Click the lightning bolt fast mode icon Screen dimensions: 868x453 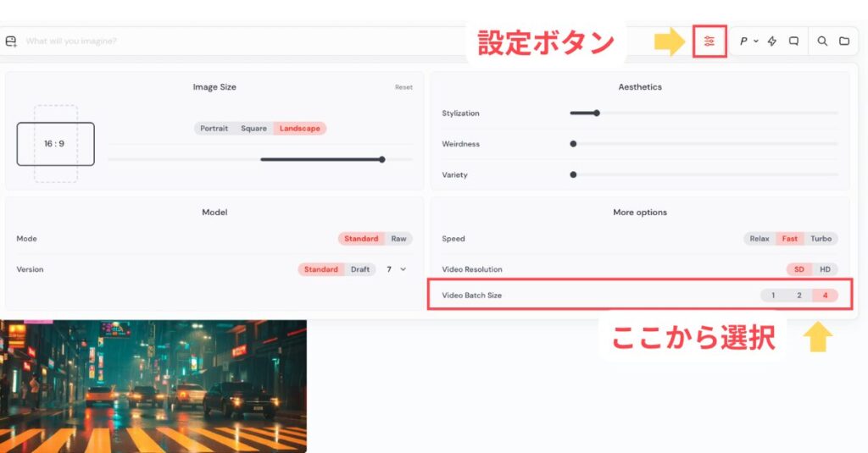tap(771, 41)
